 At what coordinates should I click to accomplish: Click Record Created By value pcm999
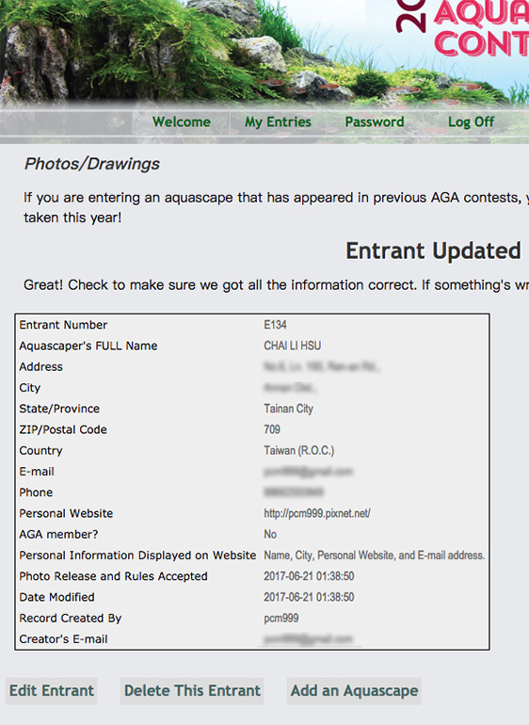coord(281,619)
